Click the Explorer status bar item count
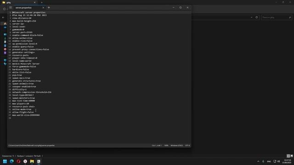Image resolution: width=294 pixels, height=165 pixels. 8,156
